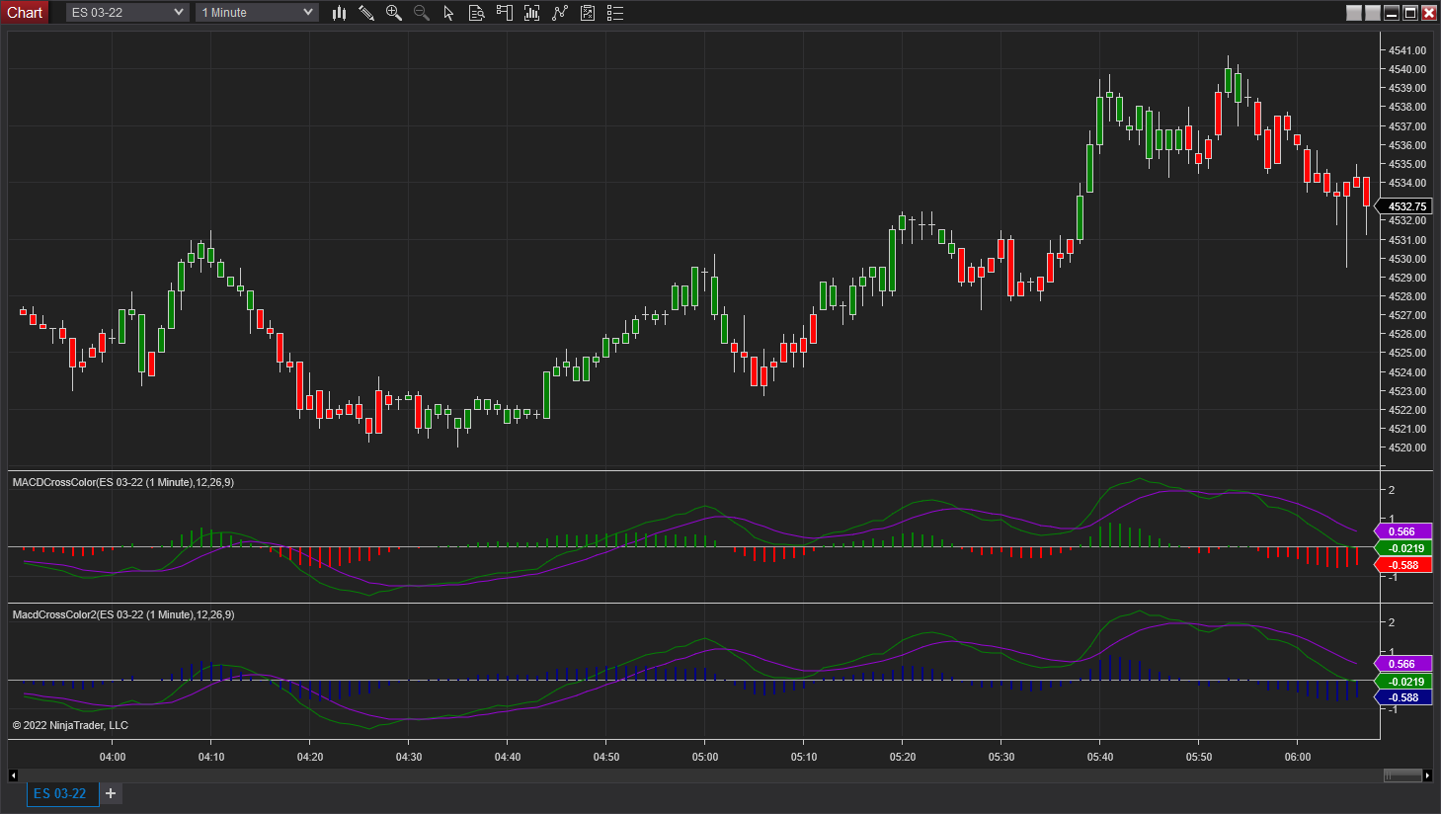Click the zoom out magnifier
Viewport: 1441px width, 814px height.
pyautogui.click(x=422, y=13)
